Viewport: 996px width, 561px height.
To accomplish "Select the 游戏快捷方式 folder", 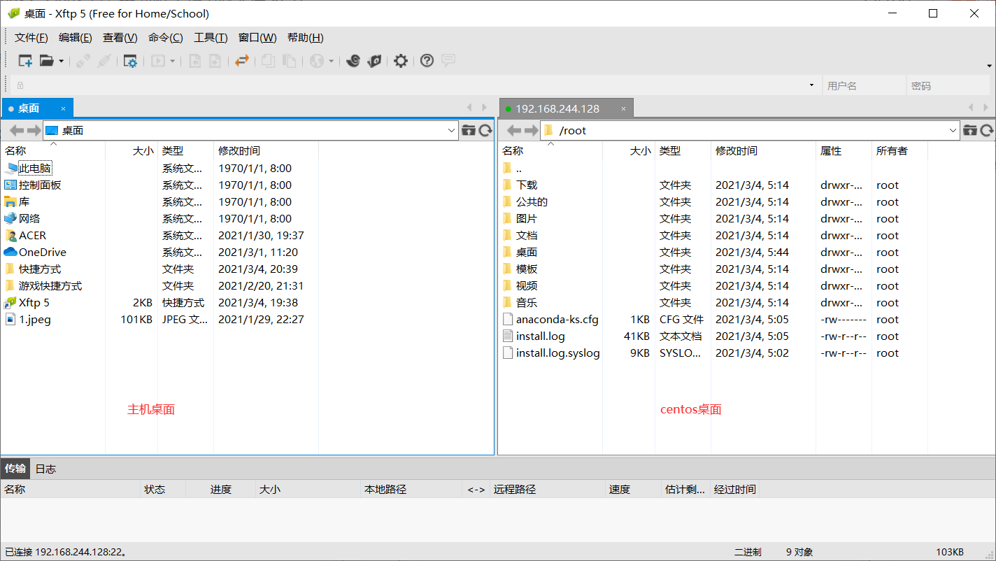I will [x=50, y=285].
